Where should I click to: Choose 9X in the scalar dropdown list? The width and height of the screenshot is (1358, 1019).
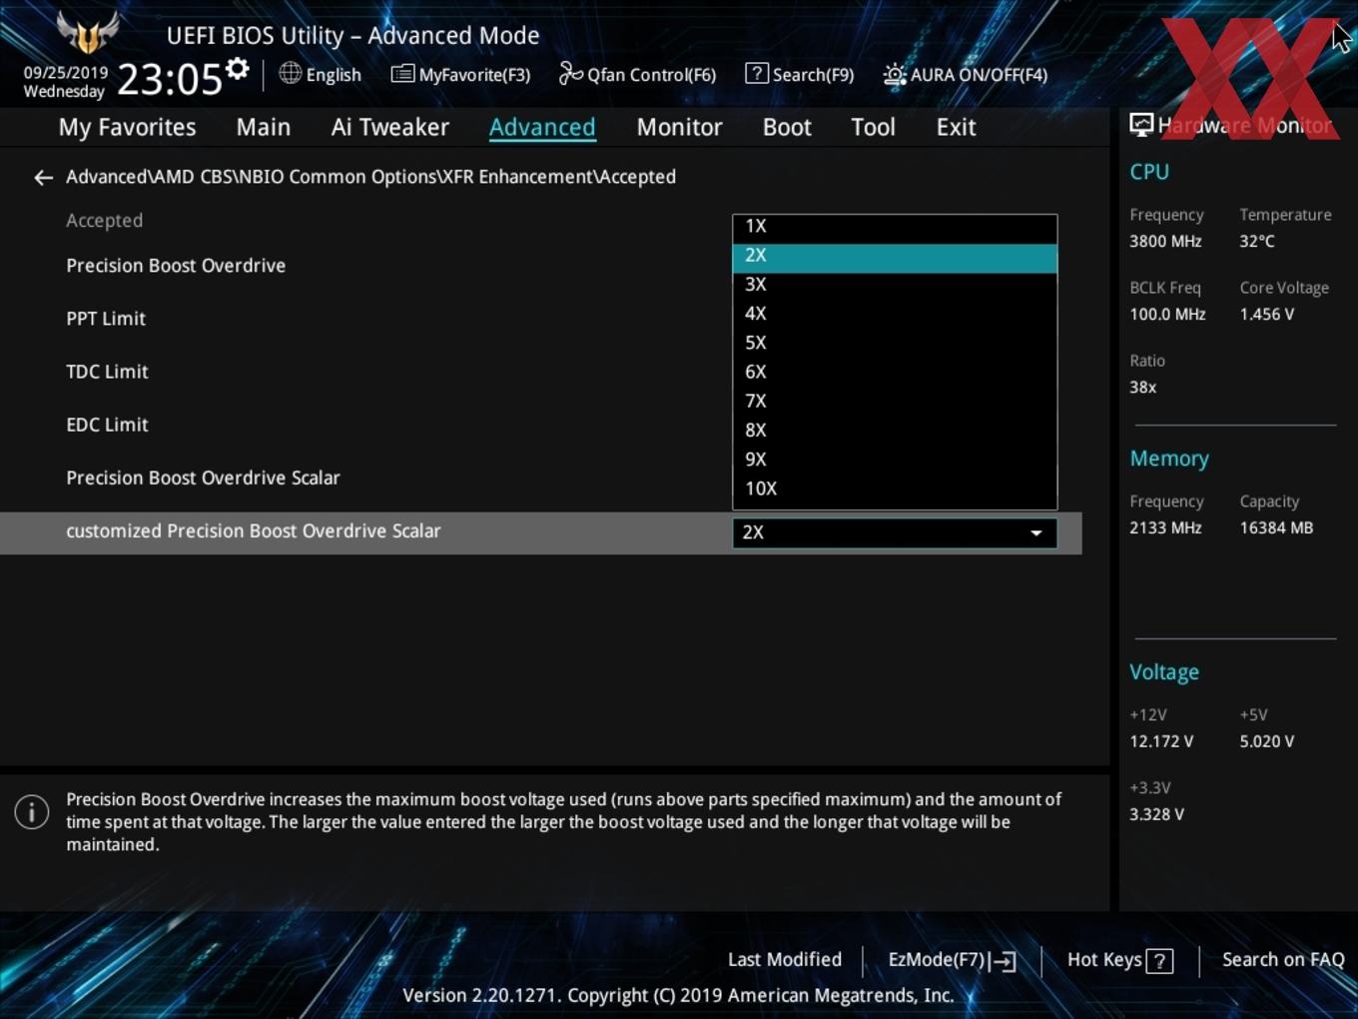click(895, 460)
